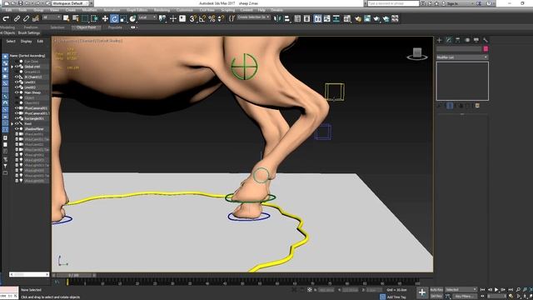Image resolution: width=533 pixels, height=300 pixels.
Task: Activate the Select and Scale tool
Action: 124,18
